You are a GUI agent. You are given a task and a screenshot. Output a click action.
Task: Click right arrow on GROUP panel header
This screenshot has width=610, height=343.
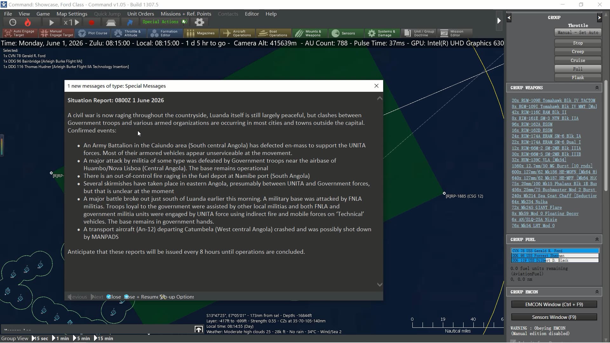(599, 18)
